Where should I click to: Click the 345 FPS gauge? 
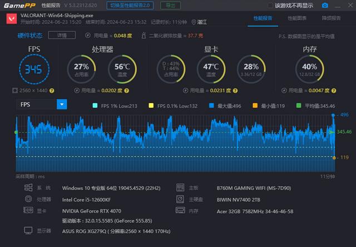(34, 69)
